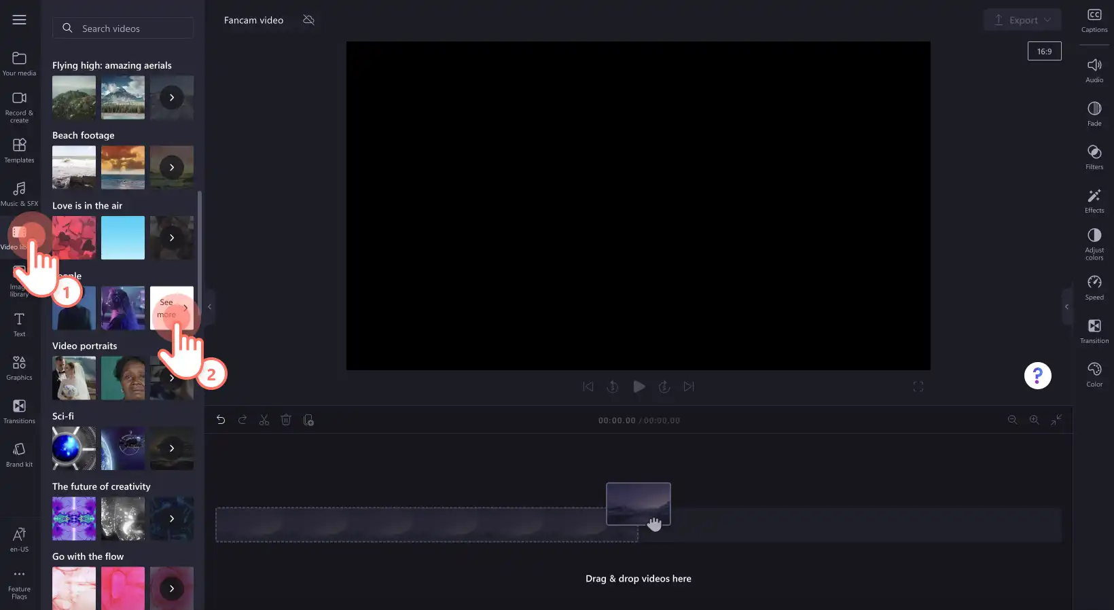Skip to the start of the video
The image size is (1114, 610).
pos(588,387)
